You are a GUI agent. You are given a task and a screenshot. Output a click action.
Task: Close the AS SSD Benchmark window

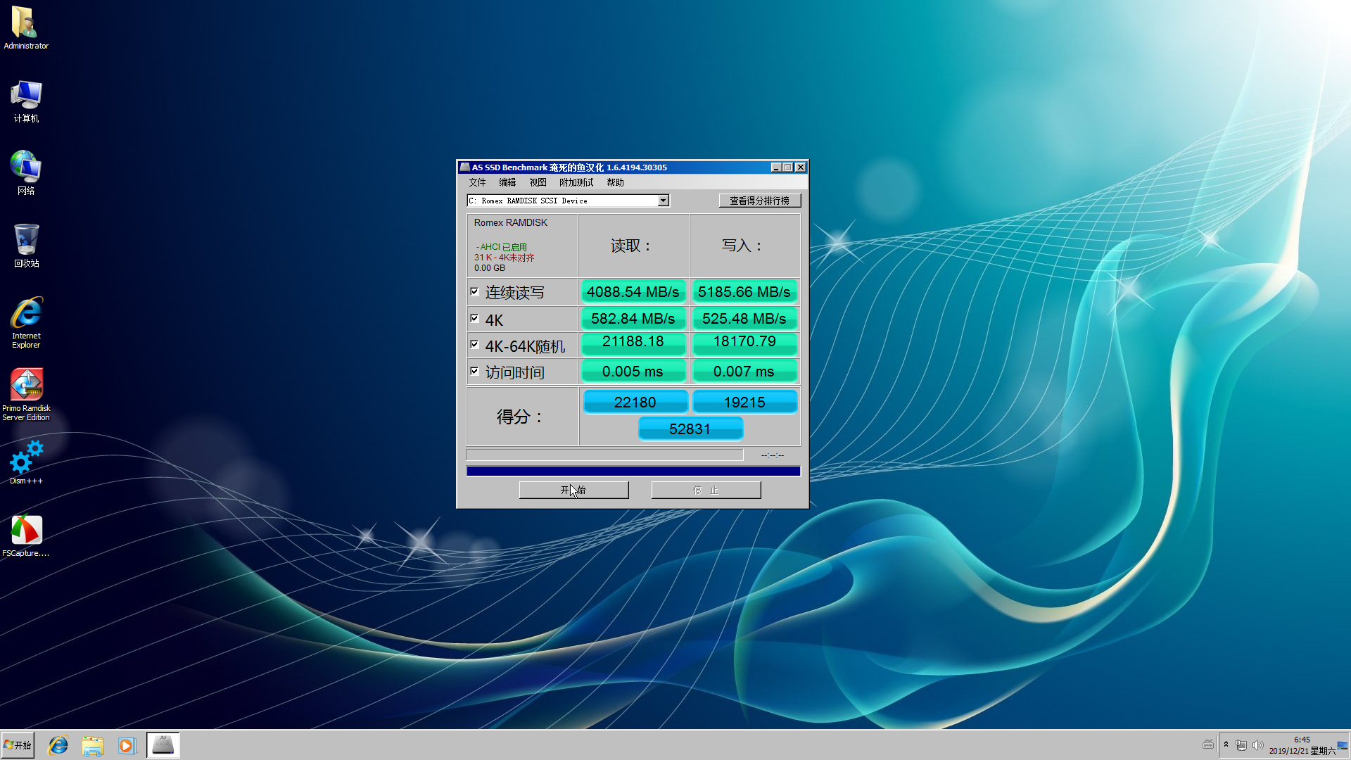(x=800, y=167)
